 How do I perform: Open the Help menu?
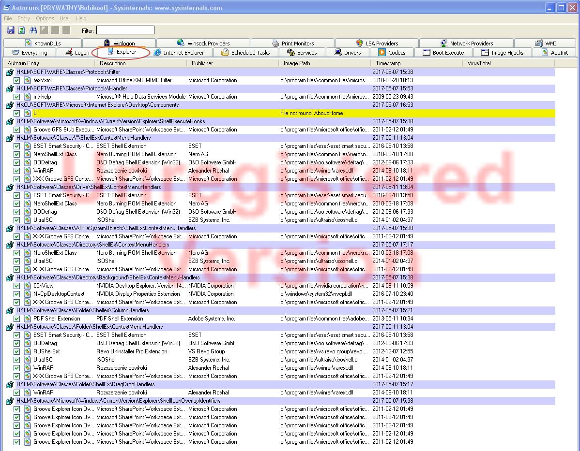tap(81, 18)
